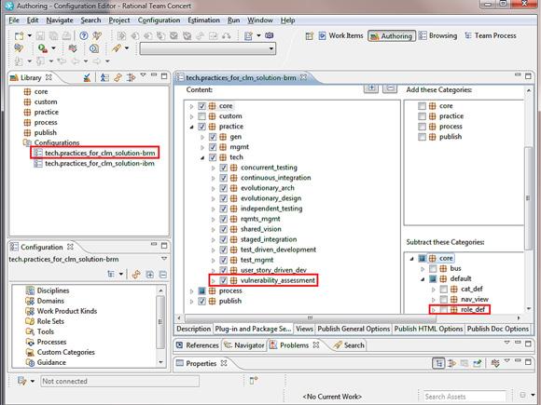This screenshot has width=541, height=405.
Task: Click the Library view menu triangle
Action: (x=143, y=75)
